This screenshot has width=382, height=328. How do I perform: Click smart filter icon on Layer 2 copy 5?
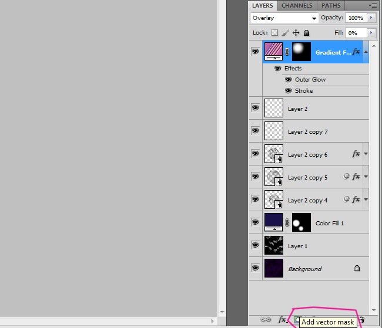[346, 176]
